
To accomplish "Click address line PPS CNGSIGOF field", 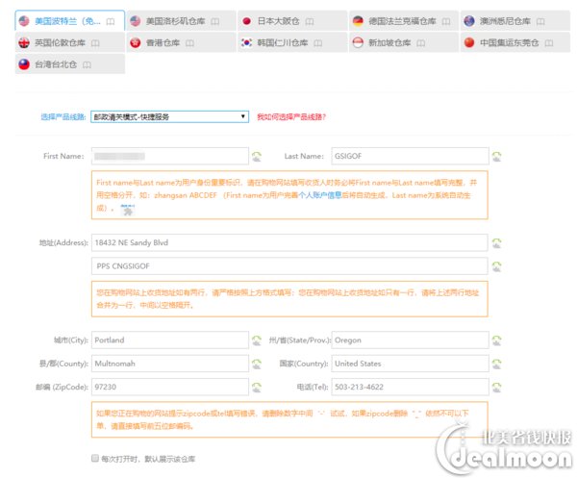I will pyautogui.click(x=289, y=266).
